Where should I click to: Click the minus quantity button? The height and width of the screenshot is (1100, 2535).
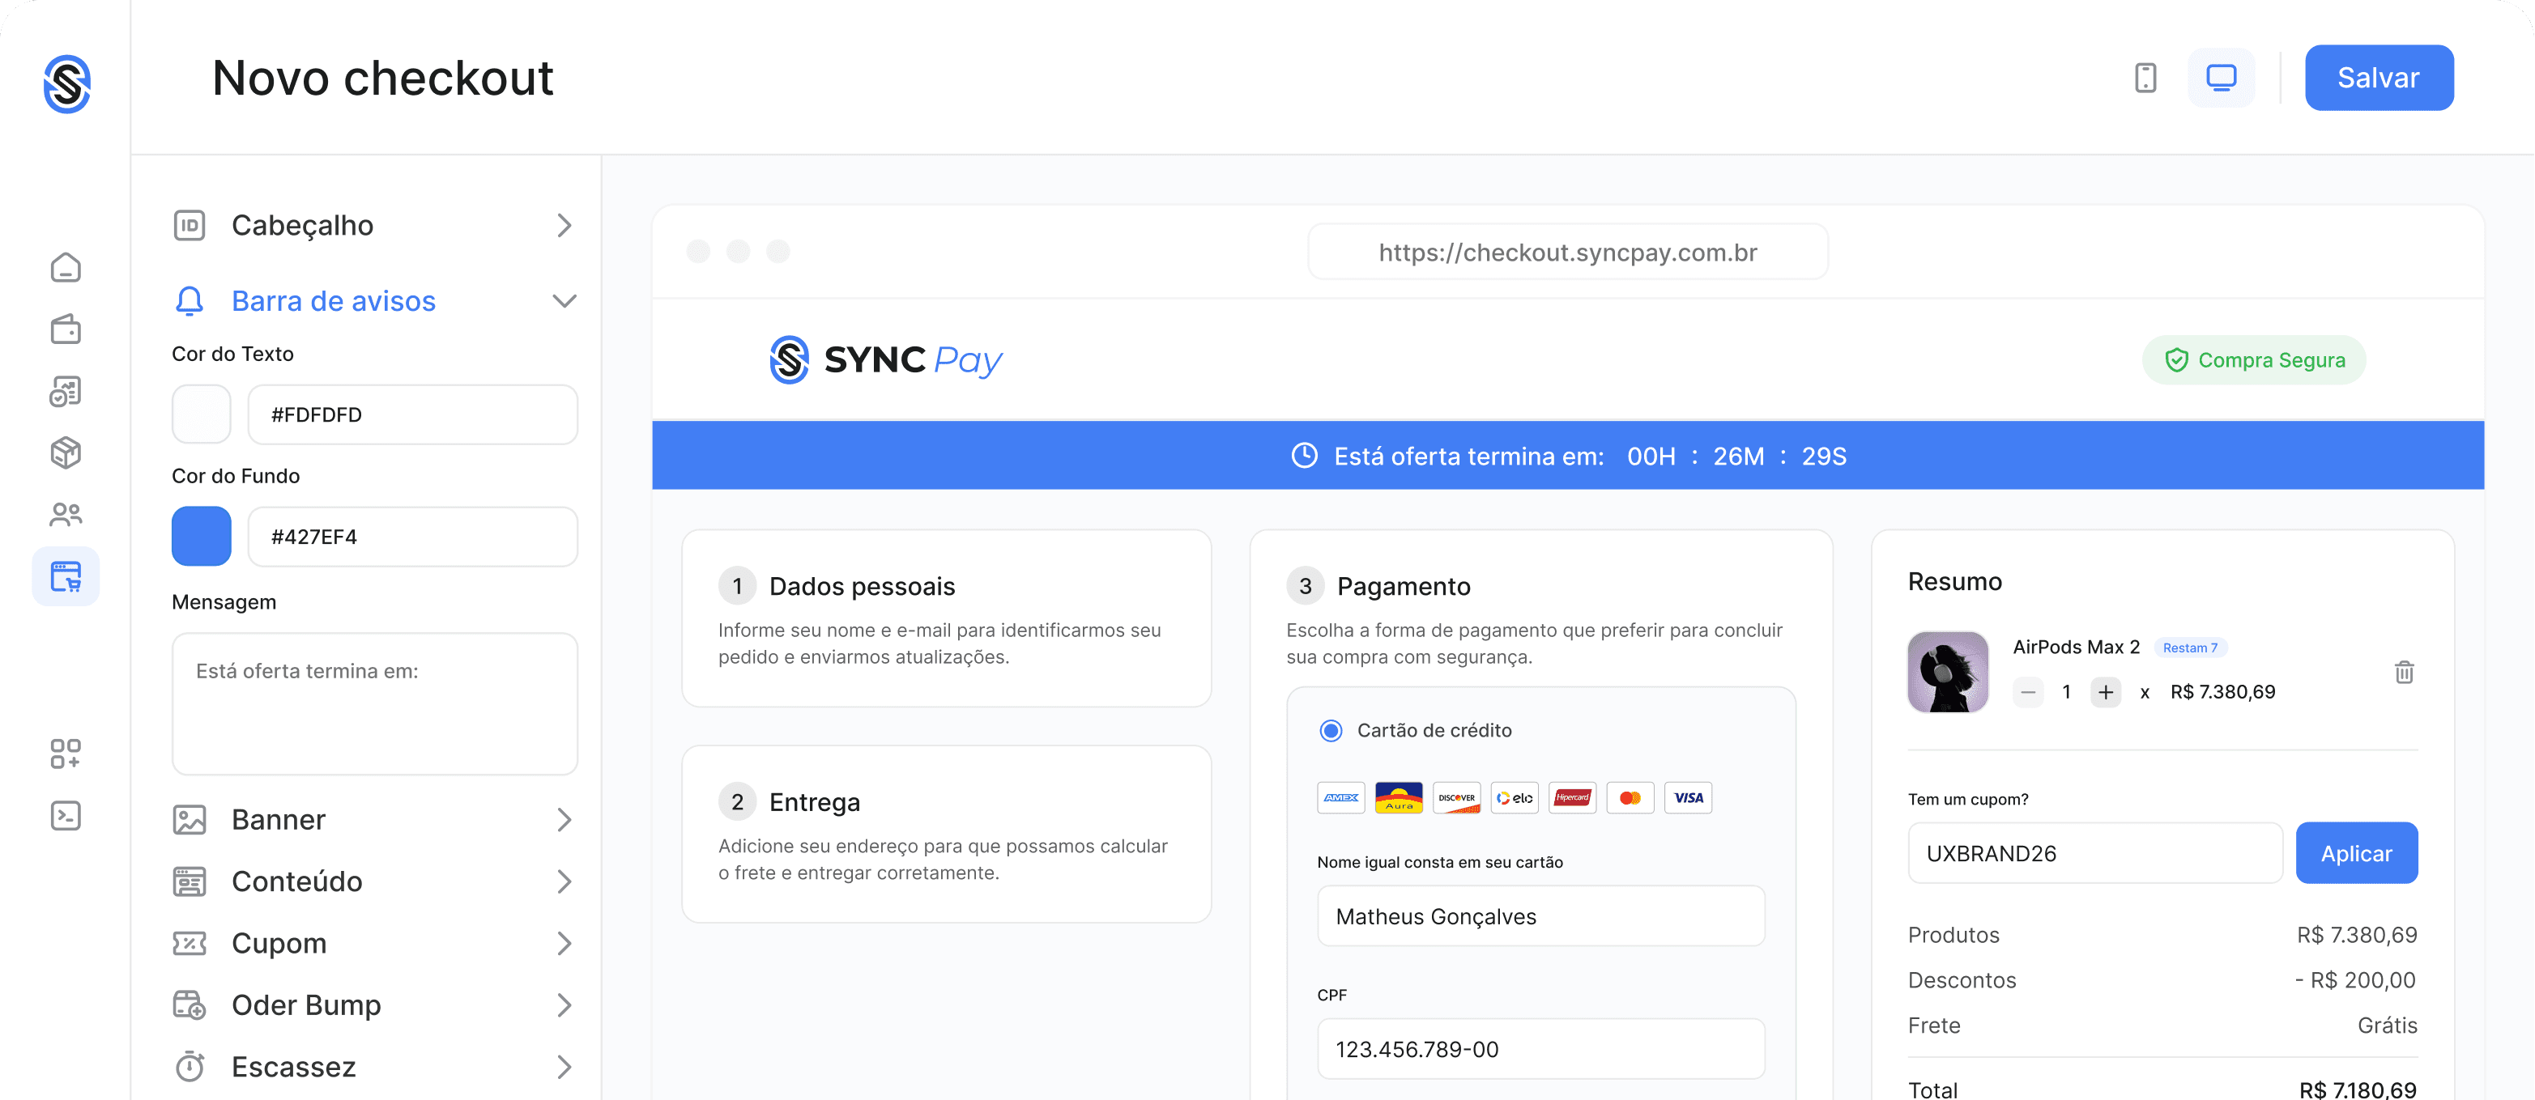click(x=2028, y=693)
